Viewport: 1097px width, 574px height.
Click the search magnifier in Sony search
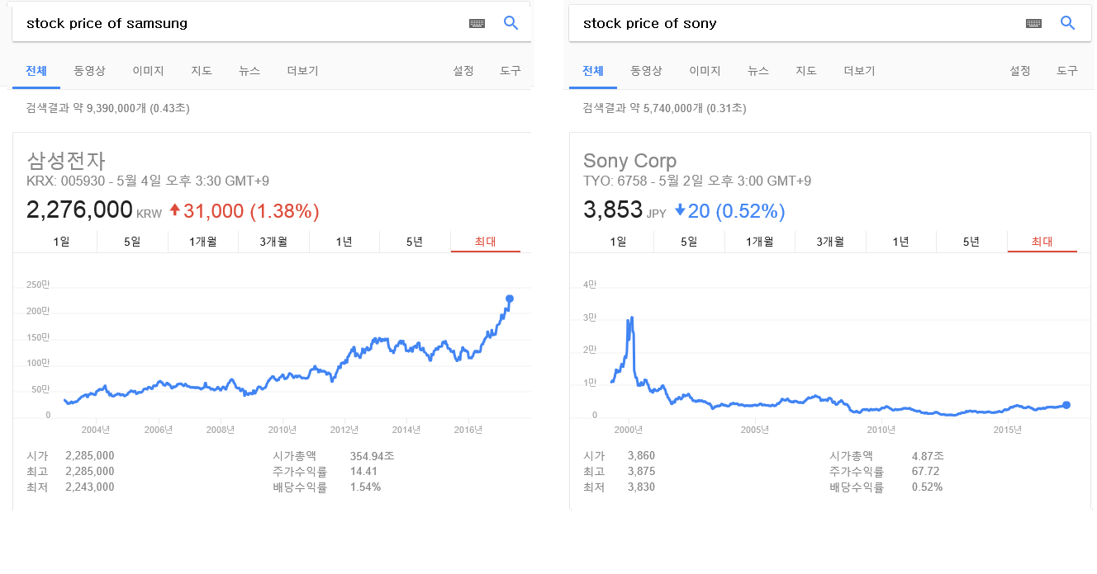pos(1067,23)
